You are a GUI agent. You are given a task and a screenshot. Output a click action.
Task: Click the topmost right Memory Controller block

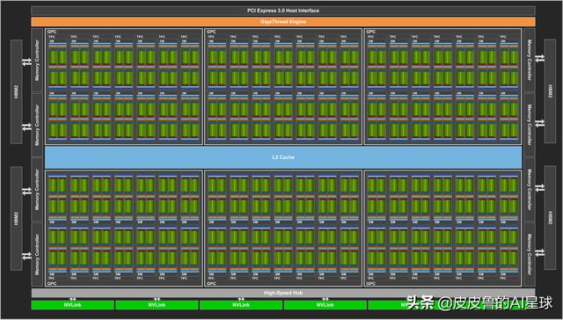pos(530,61)
